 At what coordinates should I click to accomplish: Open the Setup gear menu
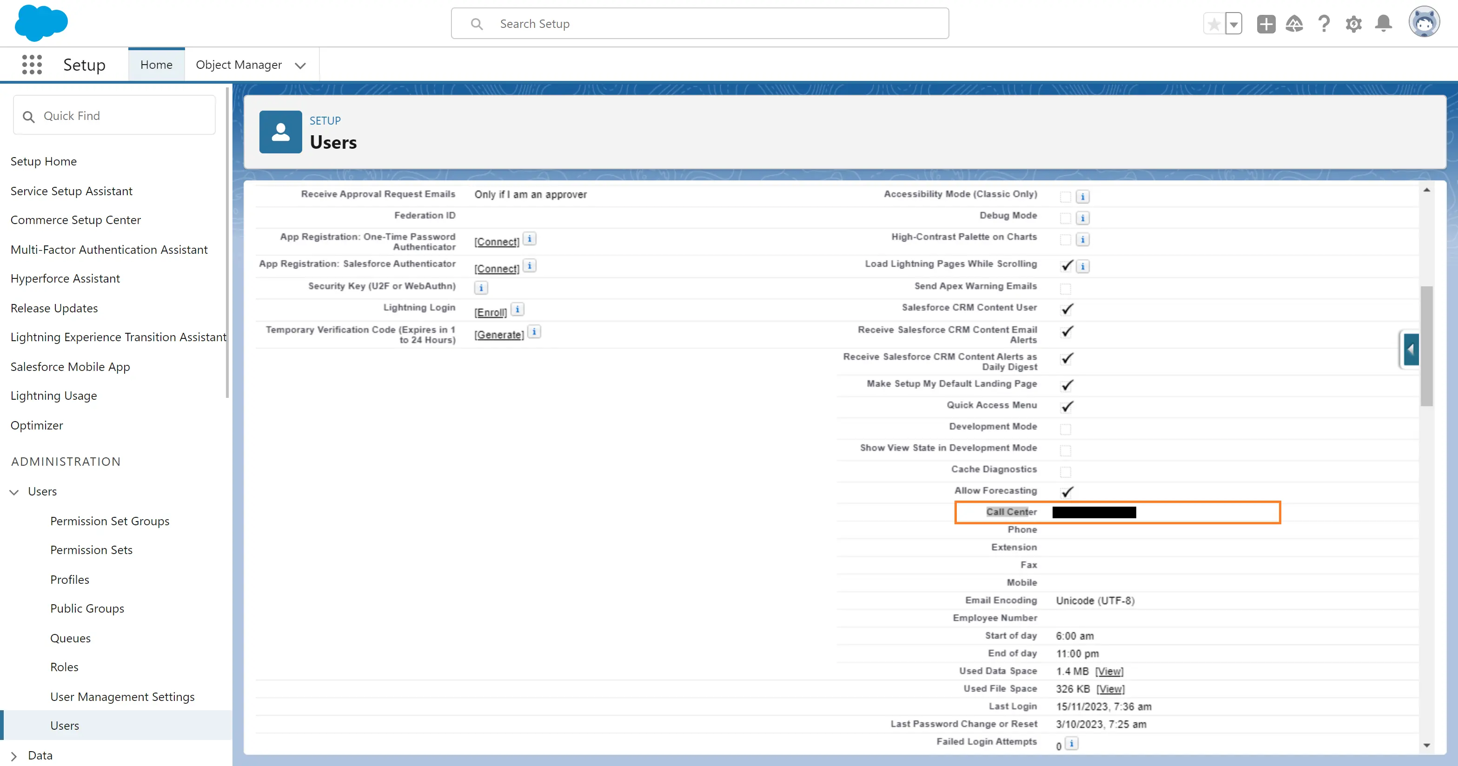[x=1353, y=24]
